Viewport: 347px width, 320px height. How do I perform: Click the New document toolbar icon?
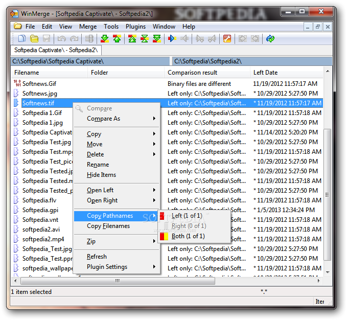pos(22,39)
